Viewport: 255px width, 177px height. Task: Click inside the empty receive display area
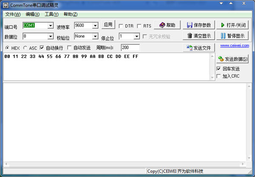coord(125,122)
